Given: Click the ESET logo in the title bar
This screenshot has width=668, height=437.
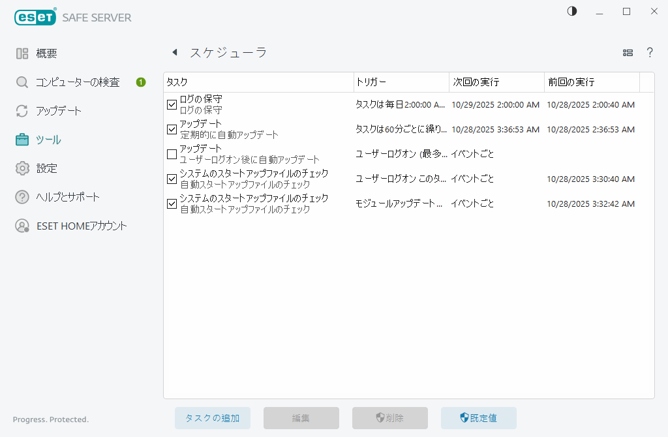Looking at the screenshot, I should click(x=34, y=17).
